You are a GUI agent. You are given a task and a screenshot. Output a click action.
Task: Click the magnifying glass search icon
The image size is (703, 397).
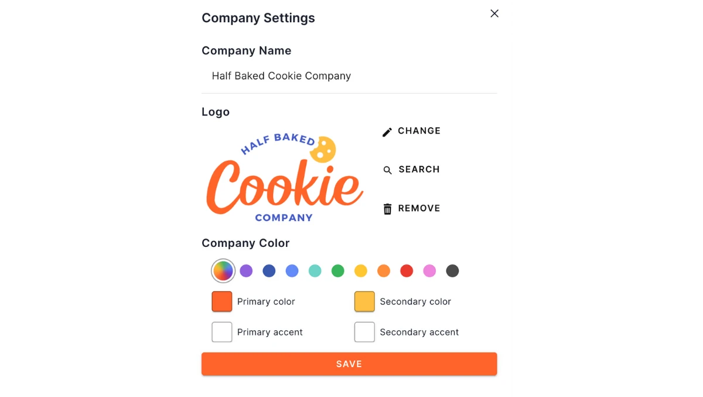(387, 170)
